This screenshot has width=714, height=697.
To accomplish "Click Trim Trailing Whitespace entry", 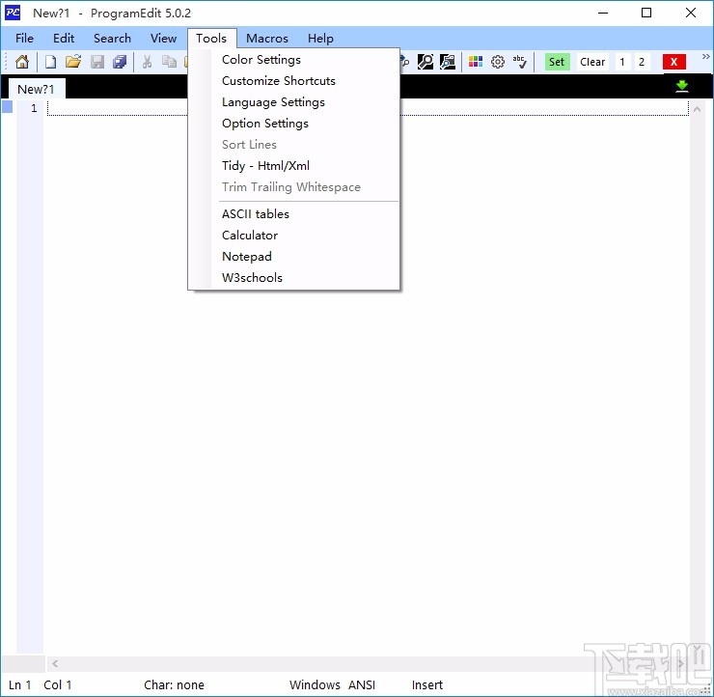I will (x=294, y=186).
